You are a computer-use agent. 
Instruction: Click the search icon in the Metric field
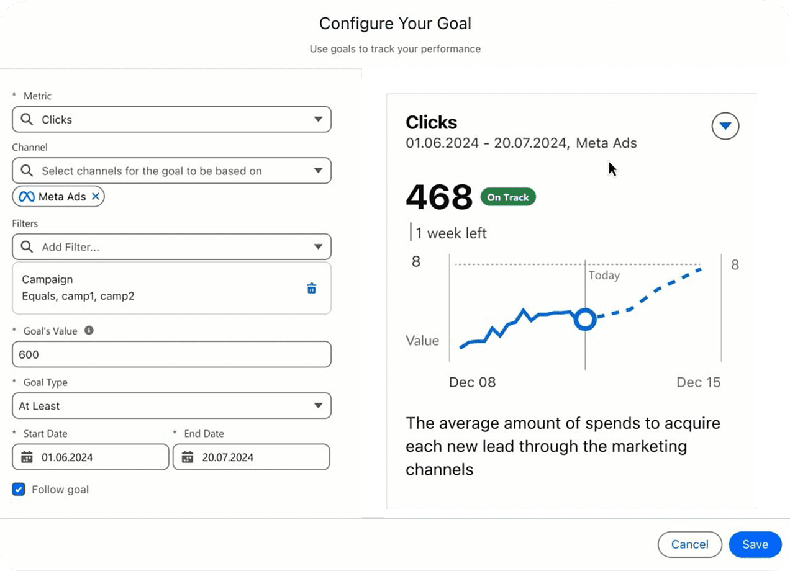point(27,119)
